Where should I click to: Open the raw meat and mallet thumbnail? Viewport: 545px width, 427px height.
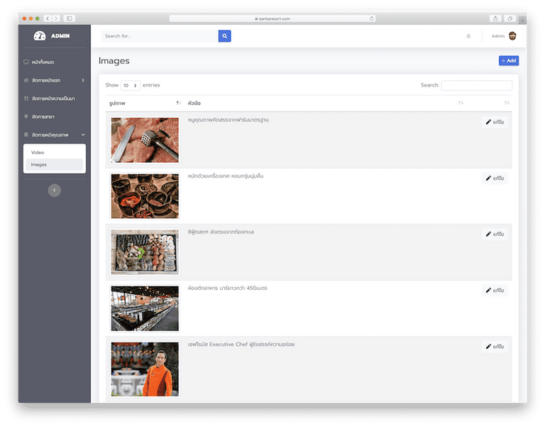click(x=145, y=140)
